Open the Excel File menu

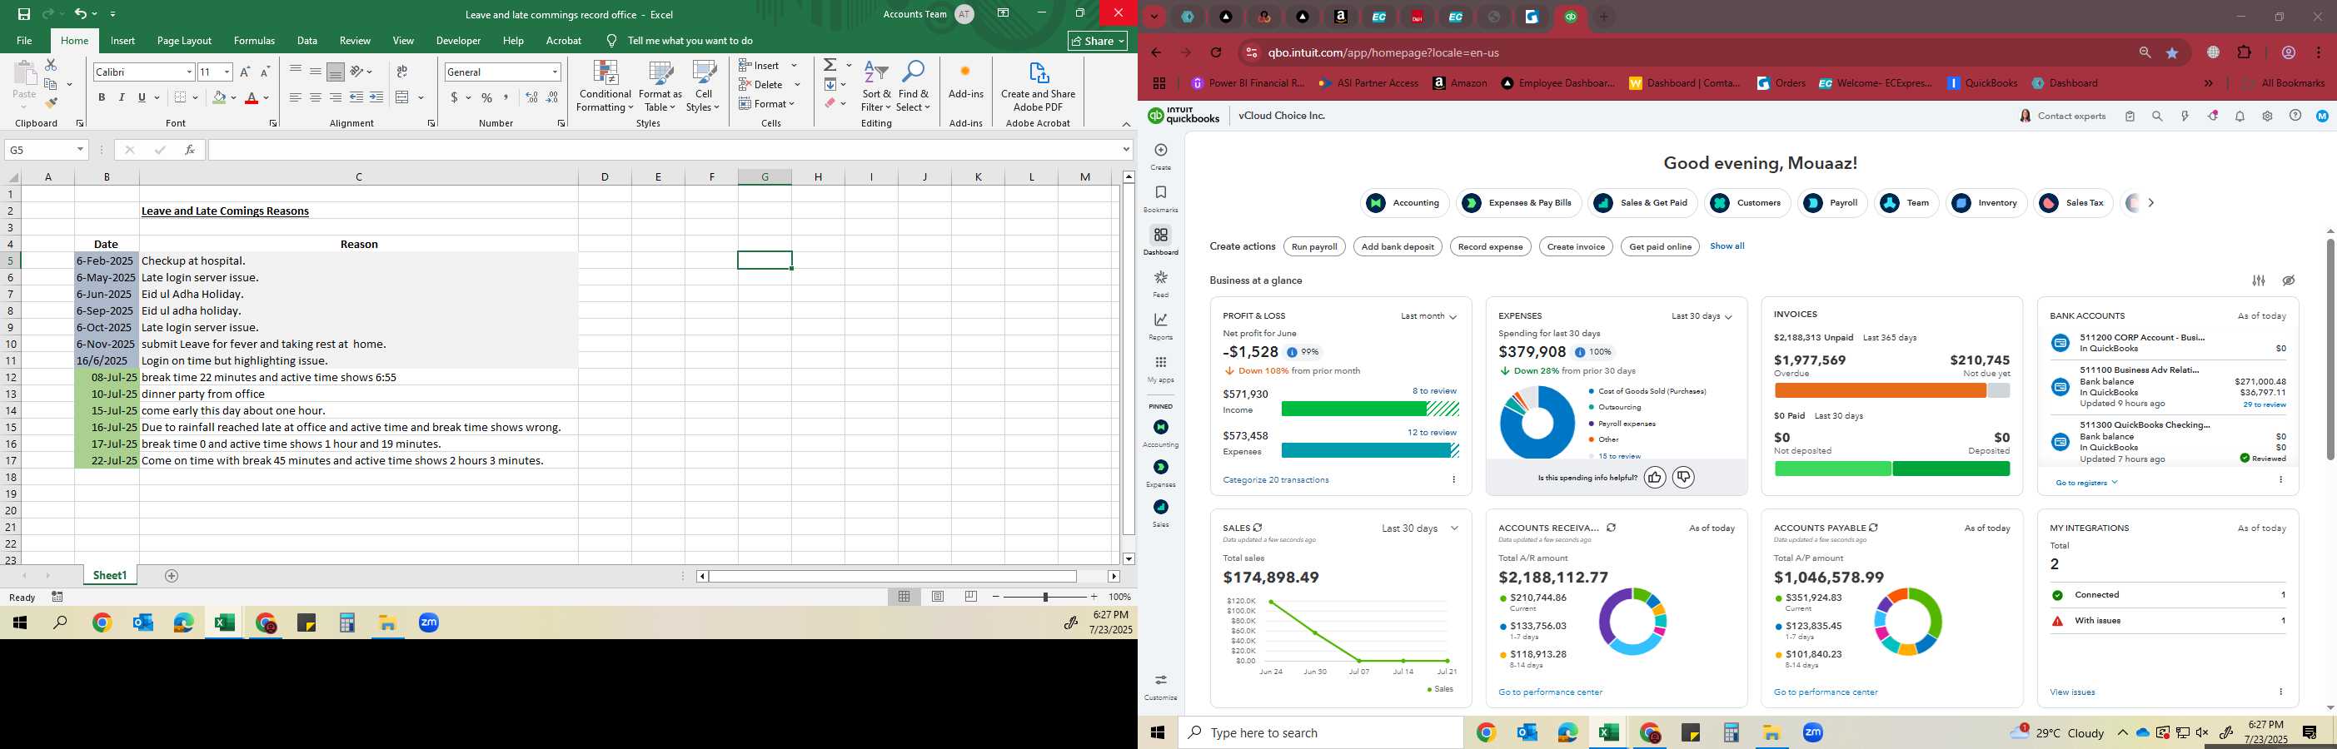[x=24, y=41]
